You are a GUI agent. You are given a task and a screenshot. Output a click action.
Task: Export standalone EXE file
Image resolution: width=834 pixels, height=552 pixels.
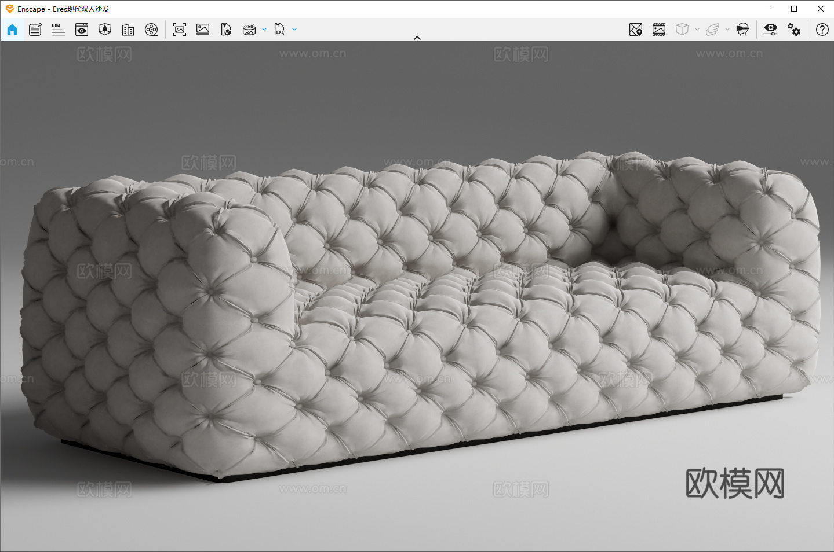coord(279,30)
